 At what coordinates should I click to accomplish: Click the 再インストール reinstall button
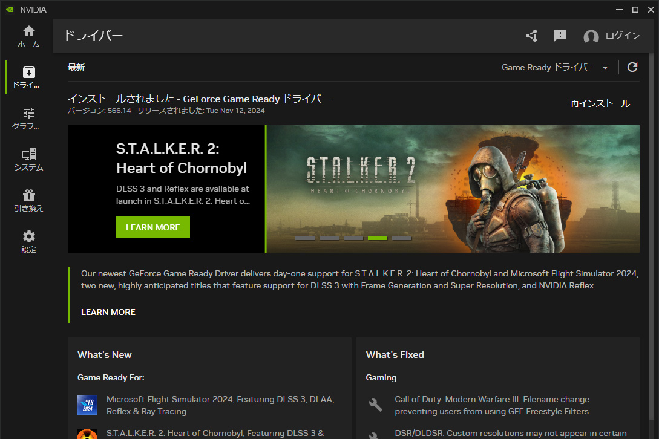600,103
